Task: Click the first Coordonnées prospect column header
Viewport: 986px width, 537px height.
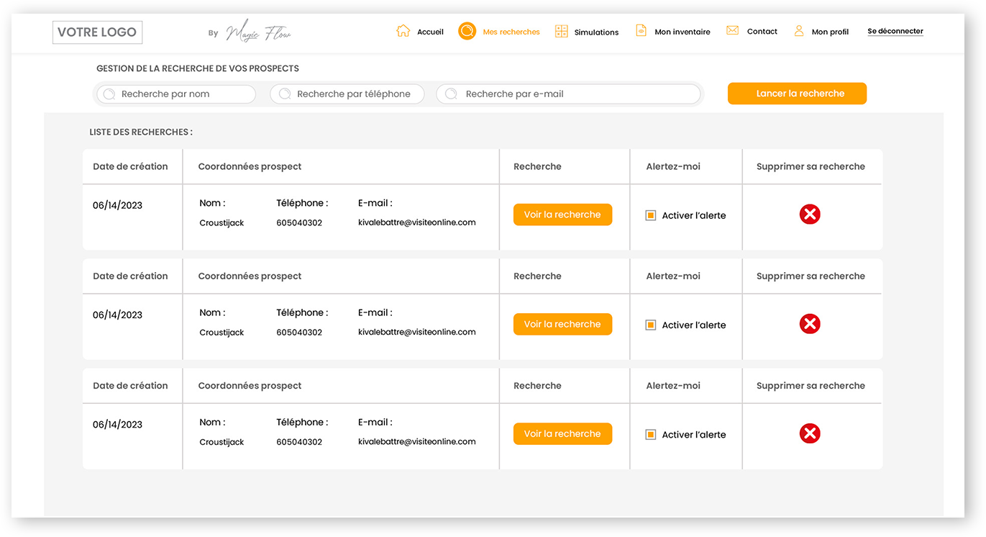Action: coord(250,166)
